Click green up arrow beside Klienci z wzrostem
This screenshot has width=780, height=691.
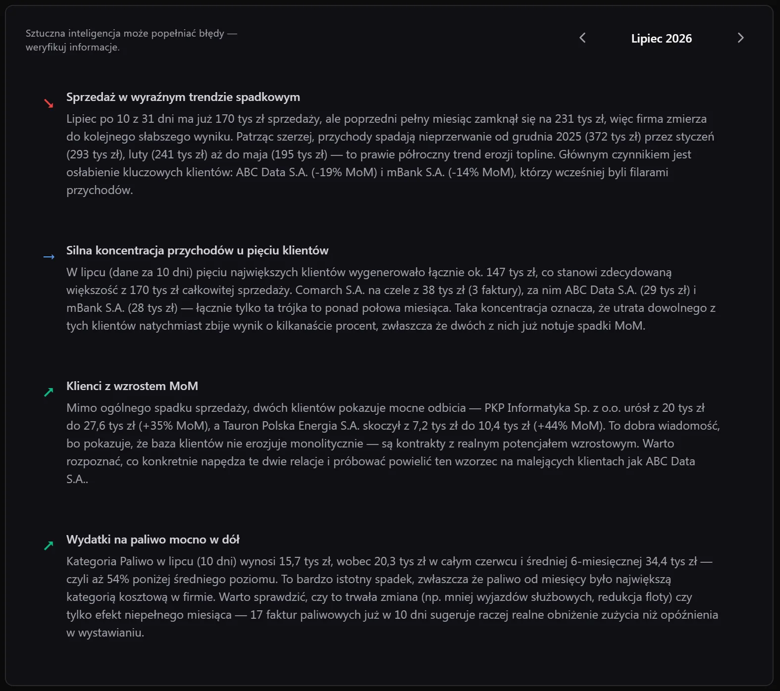pos(49,393)
